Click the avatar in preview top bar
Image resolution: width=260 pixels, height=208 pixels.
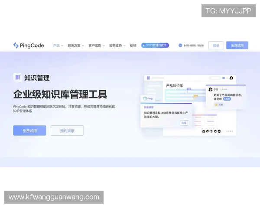point(231,78)
